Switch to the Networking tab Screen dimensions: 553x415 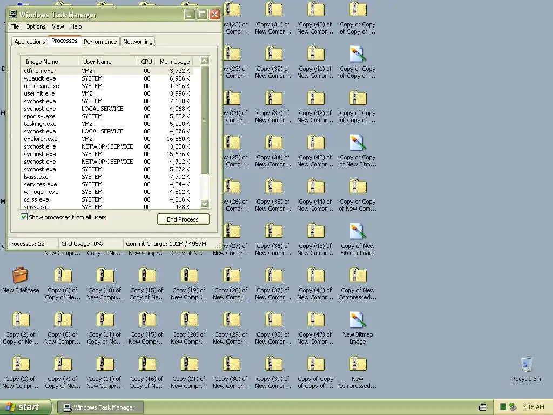[138, 42]
